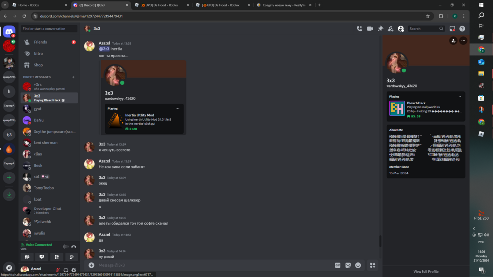This screenshot has width=493, height=277.
Task: Open the embedded profile screenshot image
Action: point(143,98)
